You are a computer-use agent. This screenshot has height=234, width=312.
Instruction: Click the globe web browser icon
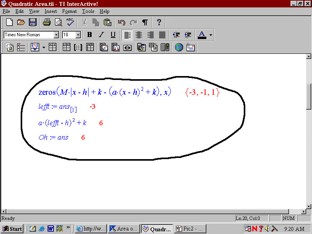(x=179, y=48)
